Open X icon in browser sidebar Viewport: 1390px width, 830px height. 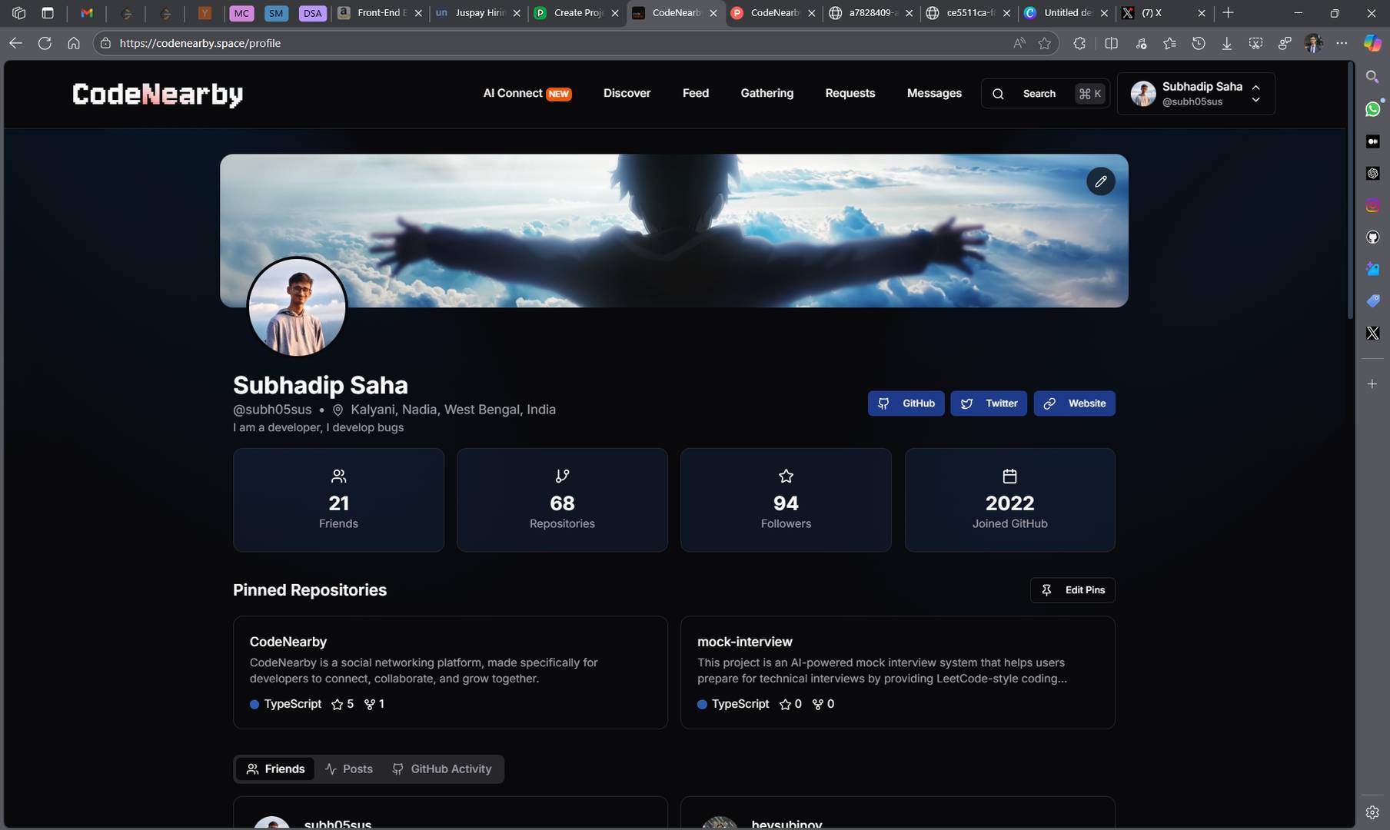click(x=1372, y=333)
